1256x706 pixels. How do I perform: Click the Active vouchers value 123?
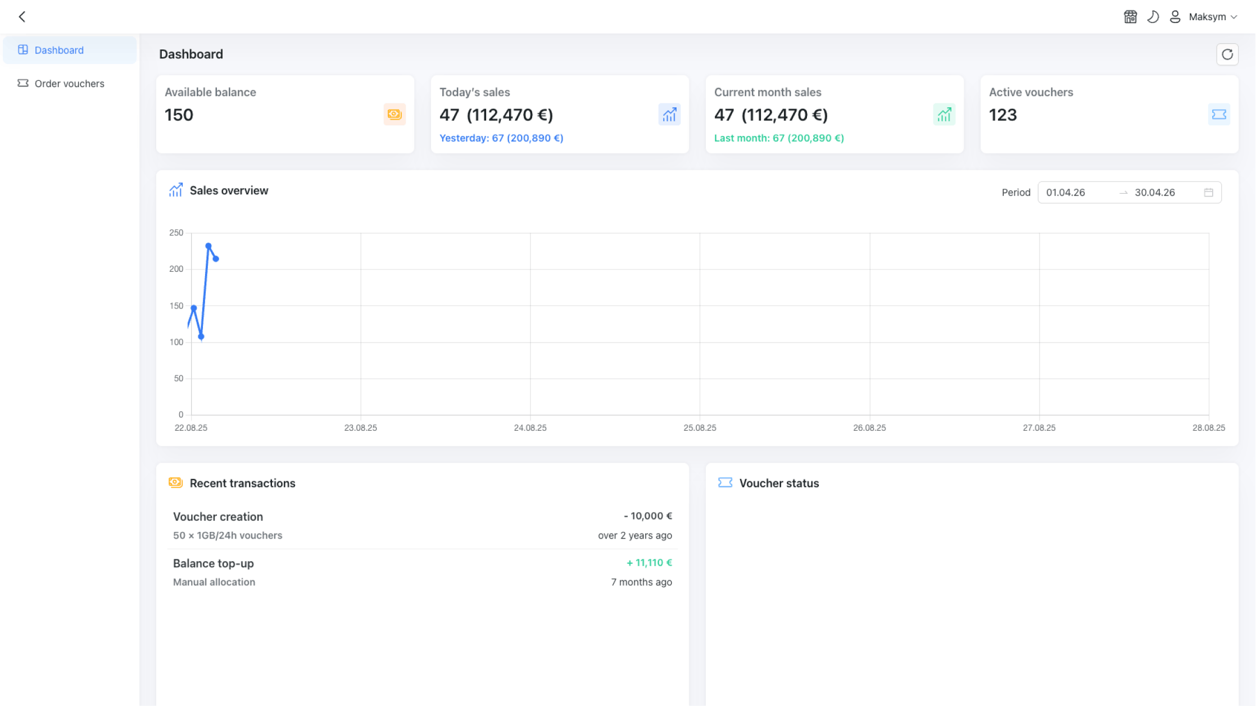1003,115
